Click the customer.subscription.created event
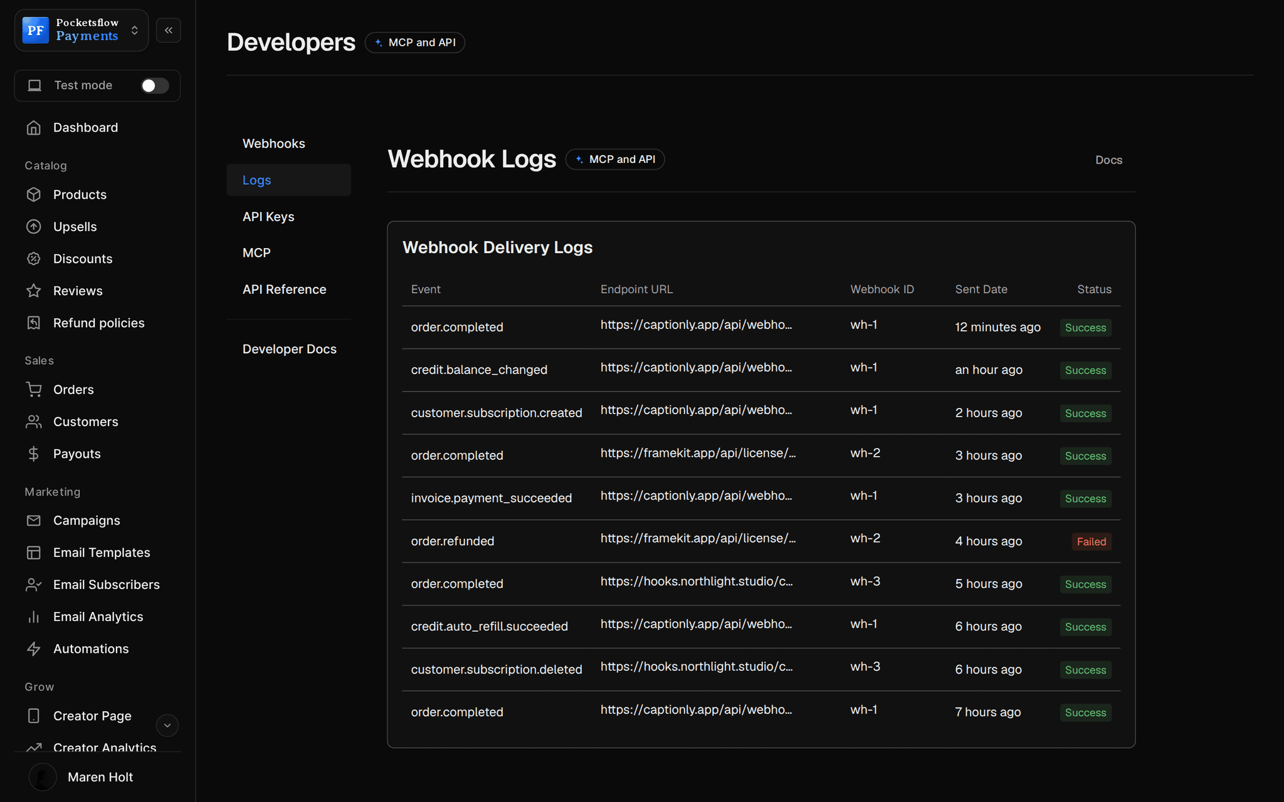Image resolution: width=1284 pixels, height=802 pixels. pos(497,413)
